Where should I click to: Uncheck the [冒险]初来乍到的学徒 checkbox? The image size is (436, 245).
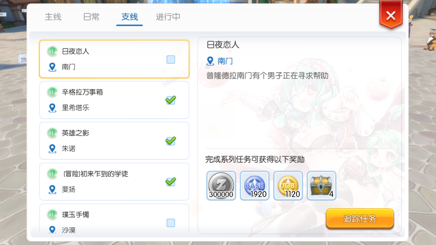click(x=171, y=182)
